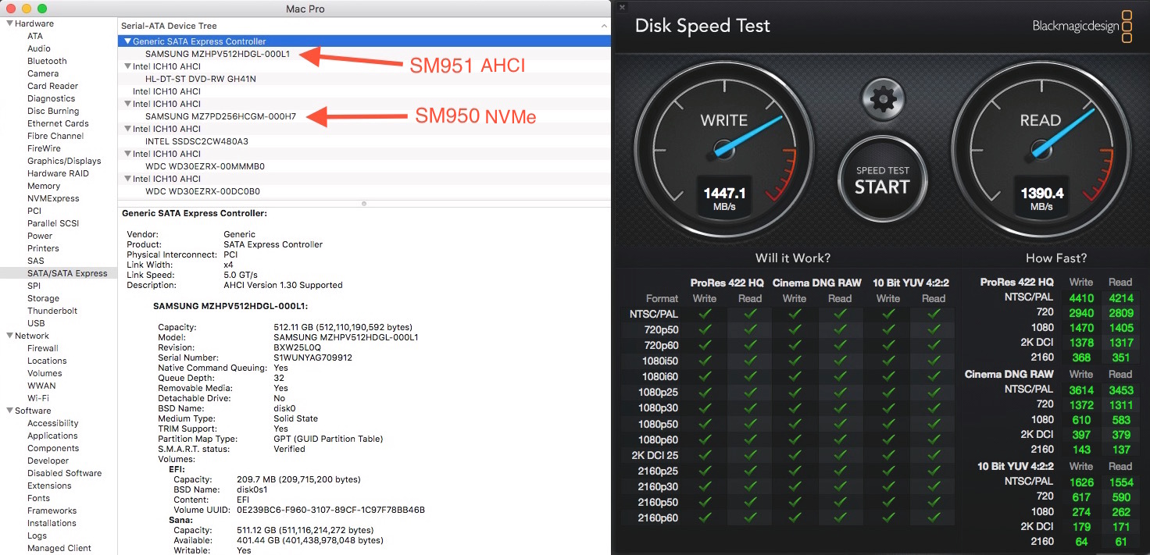Collapse the Intel ICH10 AHCI node above HL-DT-ST DVD-RW

pos(127,66)
